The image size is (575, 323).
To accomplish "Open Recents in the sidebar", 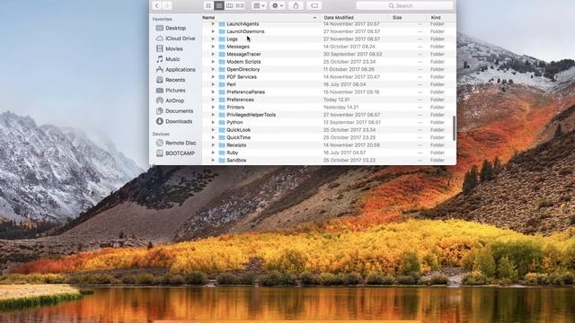I will point(175,80).
